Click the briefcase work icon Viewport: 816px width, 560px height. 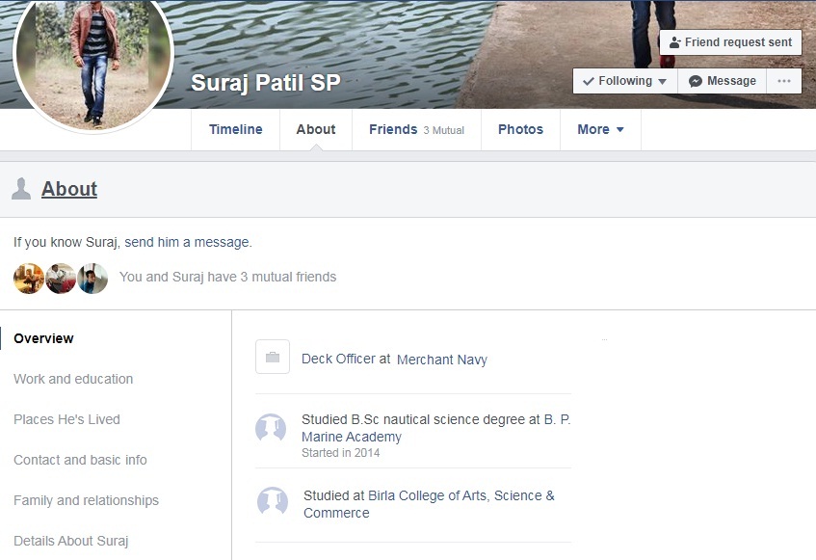pos(272,358)
